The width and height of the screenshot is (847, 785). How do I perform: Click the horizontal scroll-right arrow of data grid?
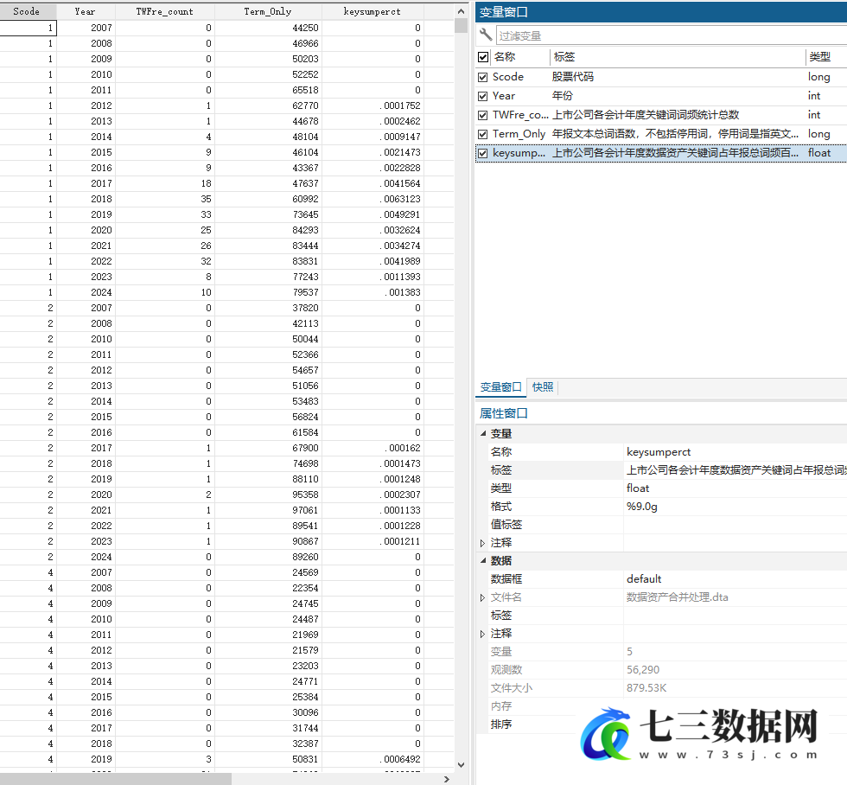click(x=447, y=779)
